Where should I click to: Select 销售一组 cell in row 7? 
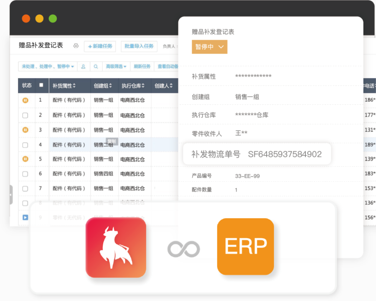point(104,189)
